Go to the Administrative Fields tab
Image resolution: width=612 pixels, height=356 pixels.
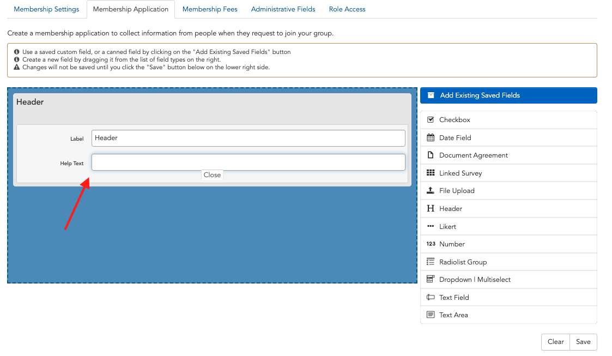tap(283, 9)
